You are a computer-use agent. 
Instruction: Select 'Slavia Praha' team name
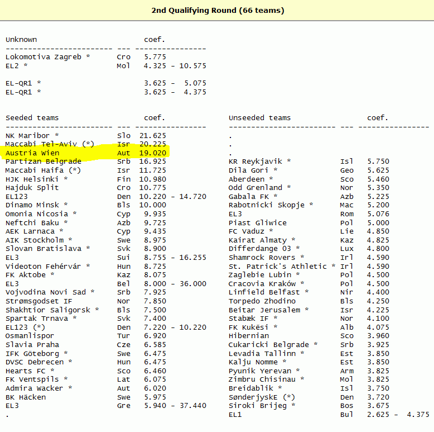pos(32,345)
